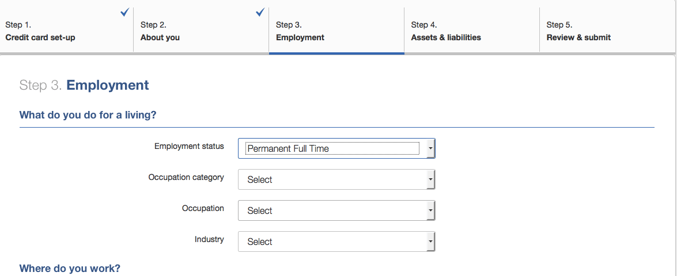Screen dimensions: 677x276
Task: Click the Occupation category dropdown arrow
Action: tap(430, 179)
